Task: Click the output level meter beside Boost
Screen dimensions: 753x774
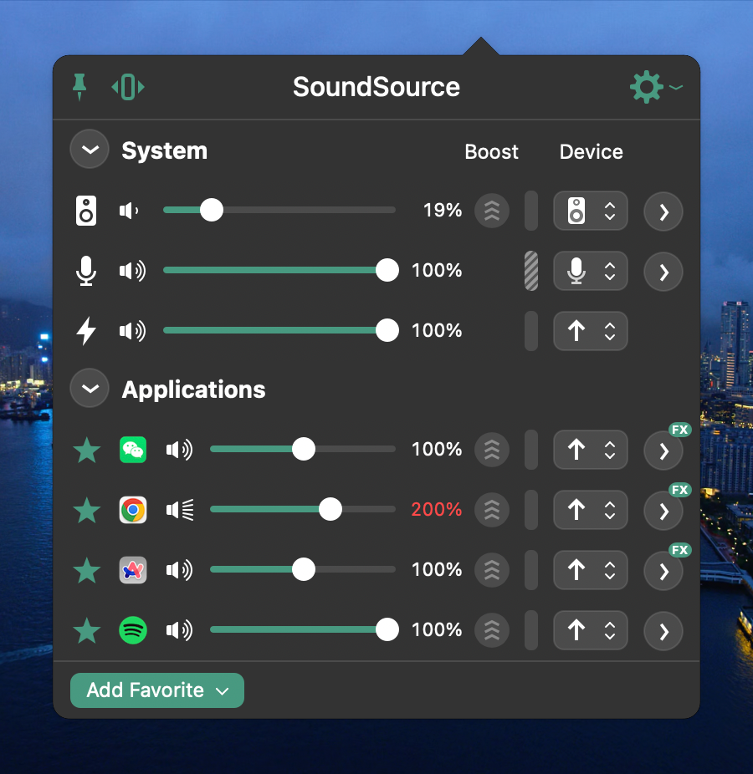Action: pos(531,211)
